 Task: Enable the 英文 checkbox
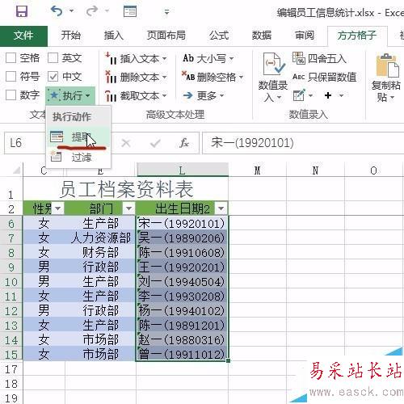coord(53,58)
